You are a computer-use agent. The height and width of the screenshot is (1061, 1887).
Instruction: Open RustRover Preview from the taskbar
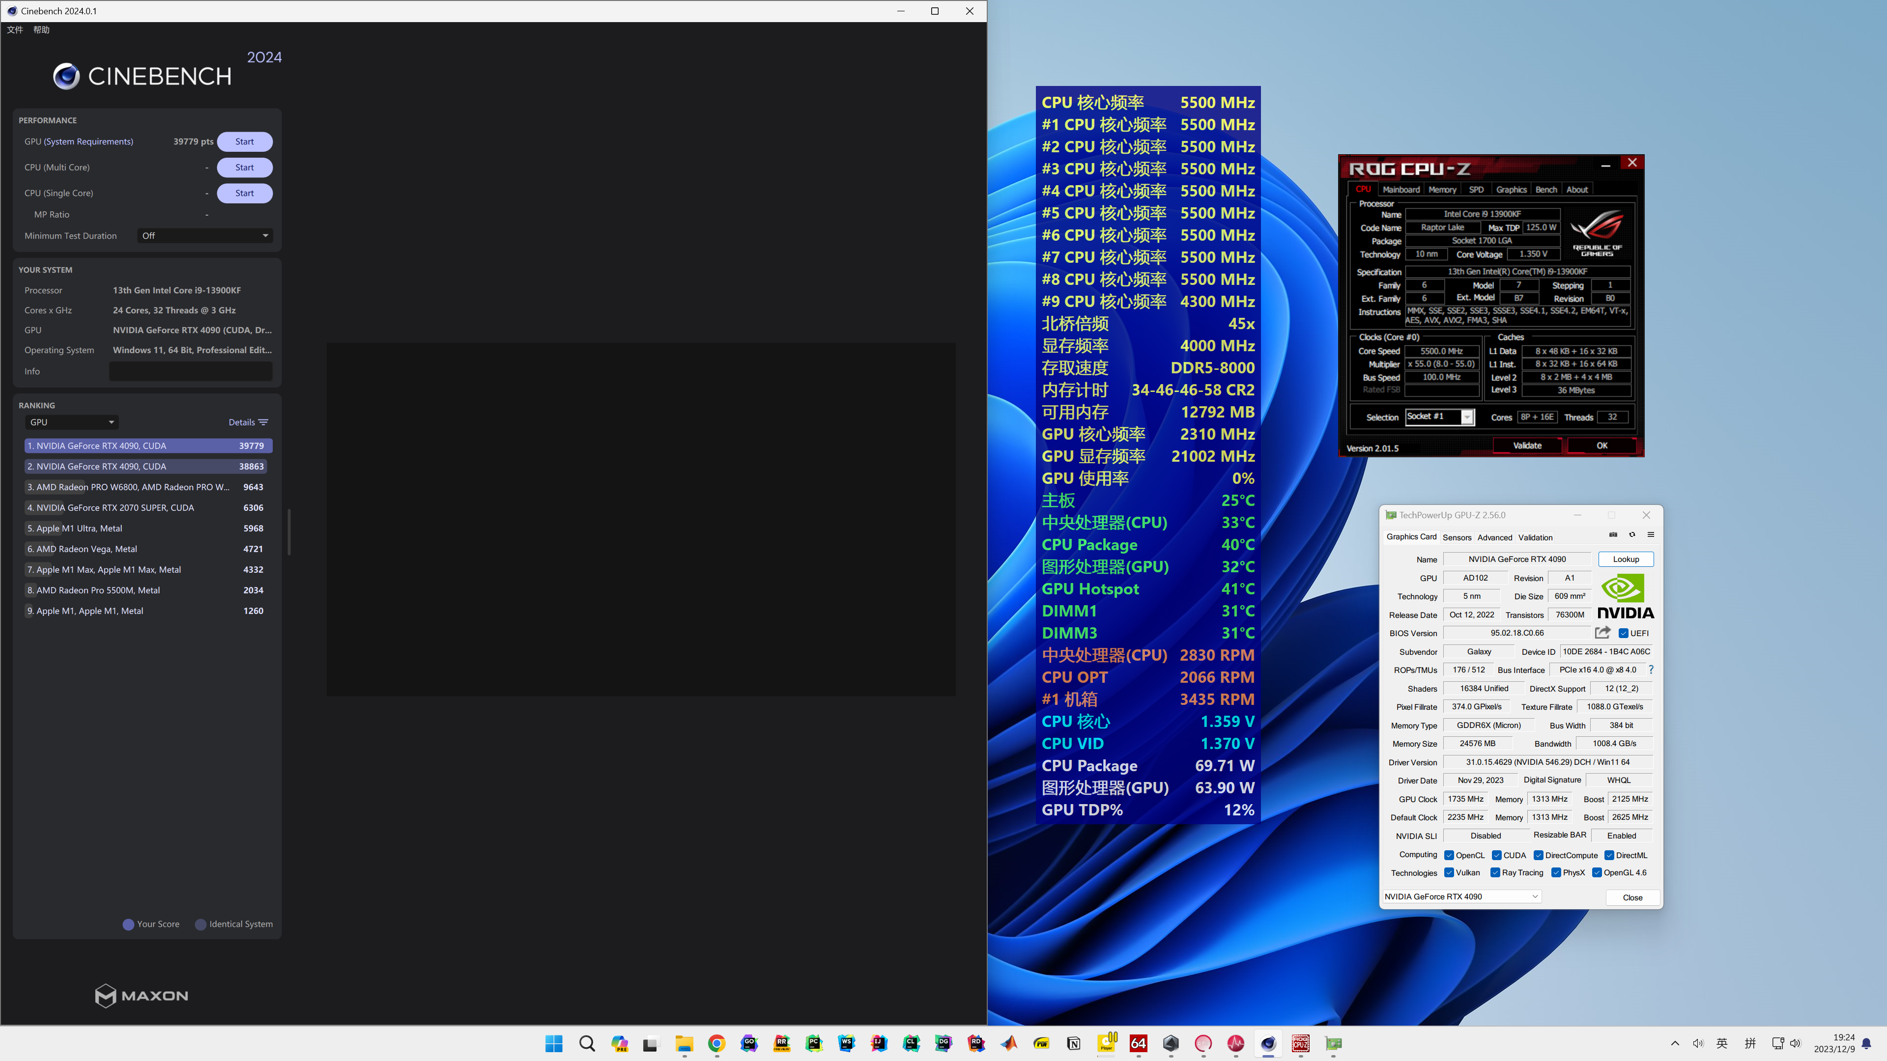[782, 1043]
